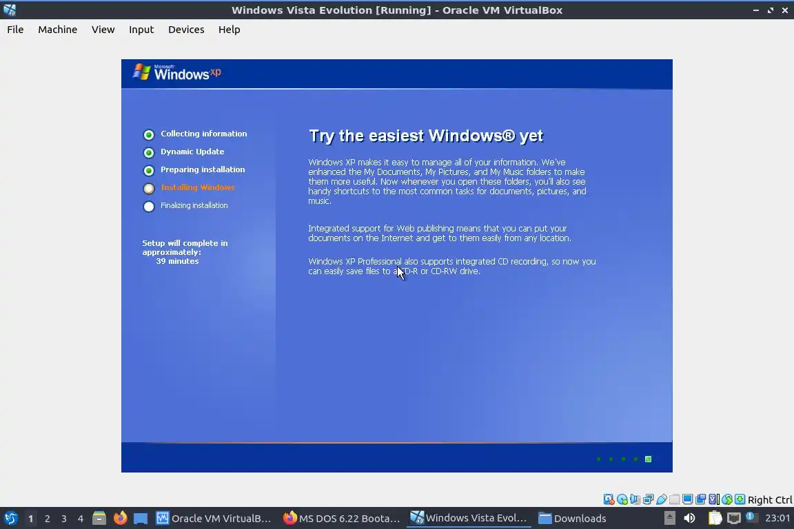Switch to workspace 2 in the pager
This screenshot has height=529, width=794.
coord(47,519)
